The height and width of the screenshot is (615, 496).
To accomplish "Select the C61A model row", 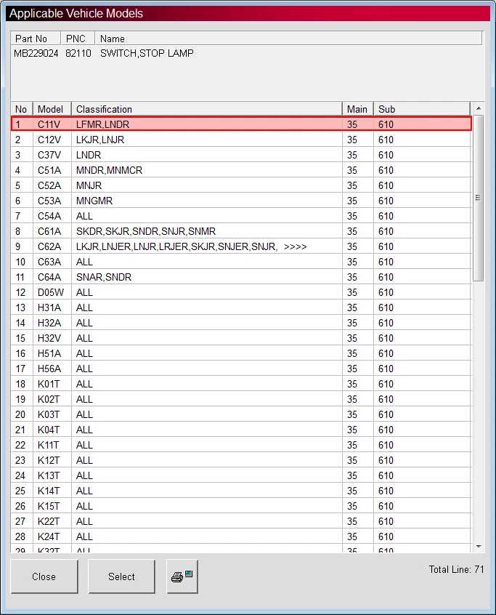I will (x=241, y=231).
